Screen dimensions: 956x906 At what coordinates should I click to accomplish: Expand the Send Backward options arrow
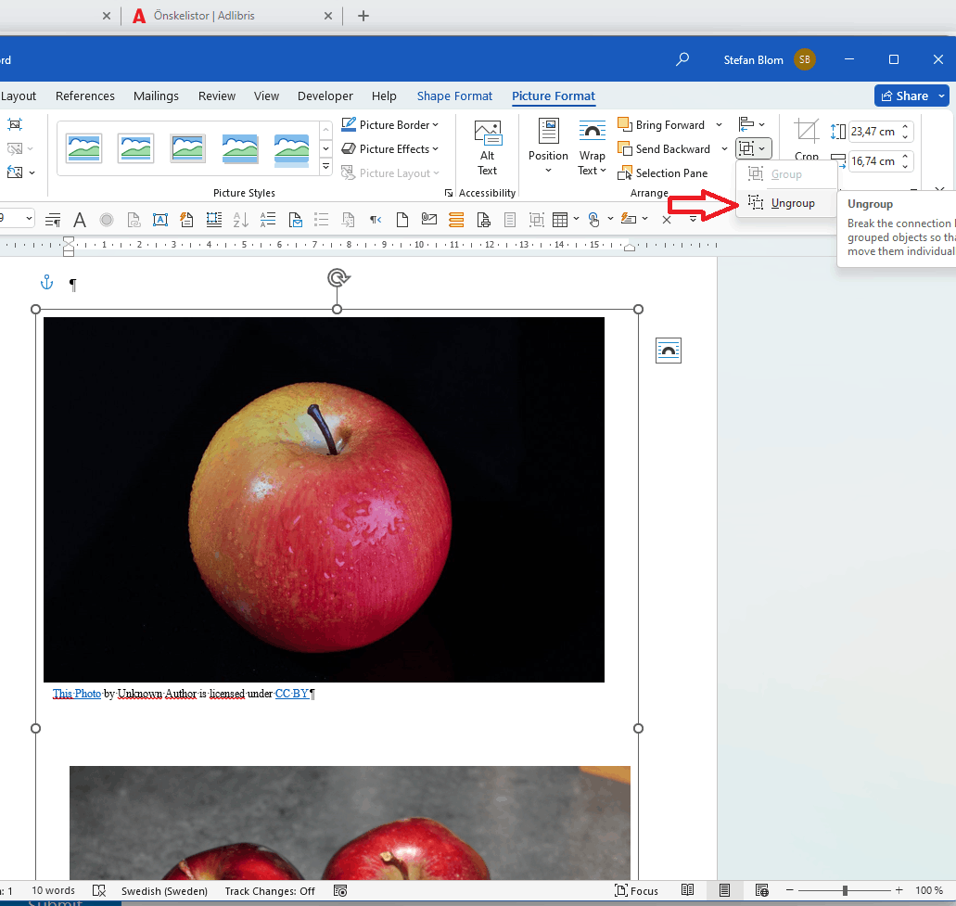pyautogui.click(x=724, y=149)
